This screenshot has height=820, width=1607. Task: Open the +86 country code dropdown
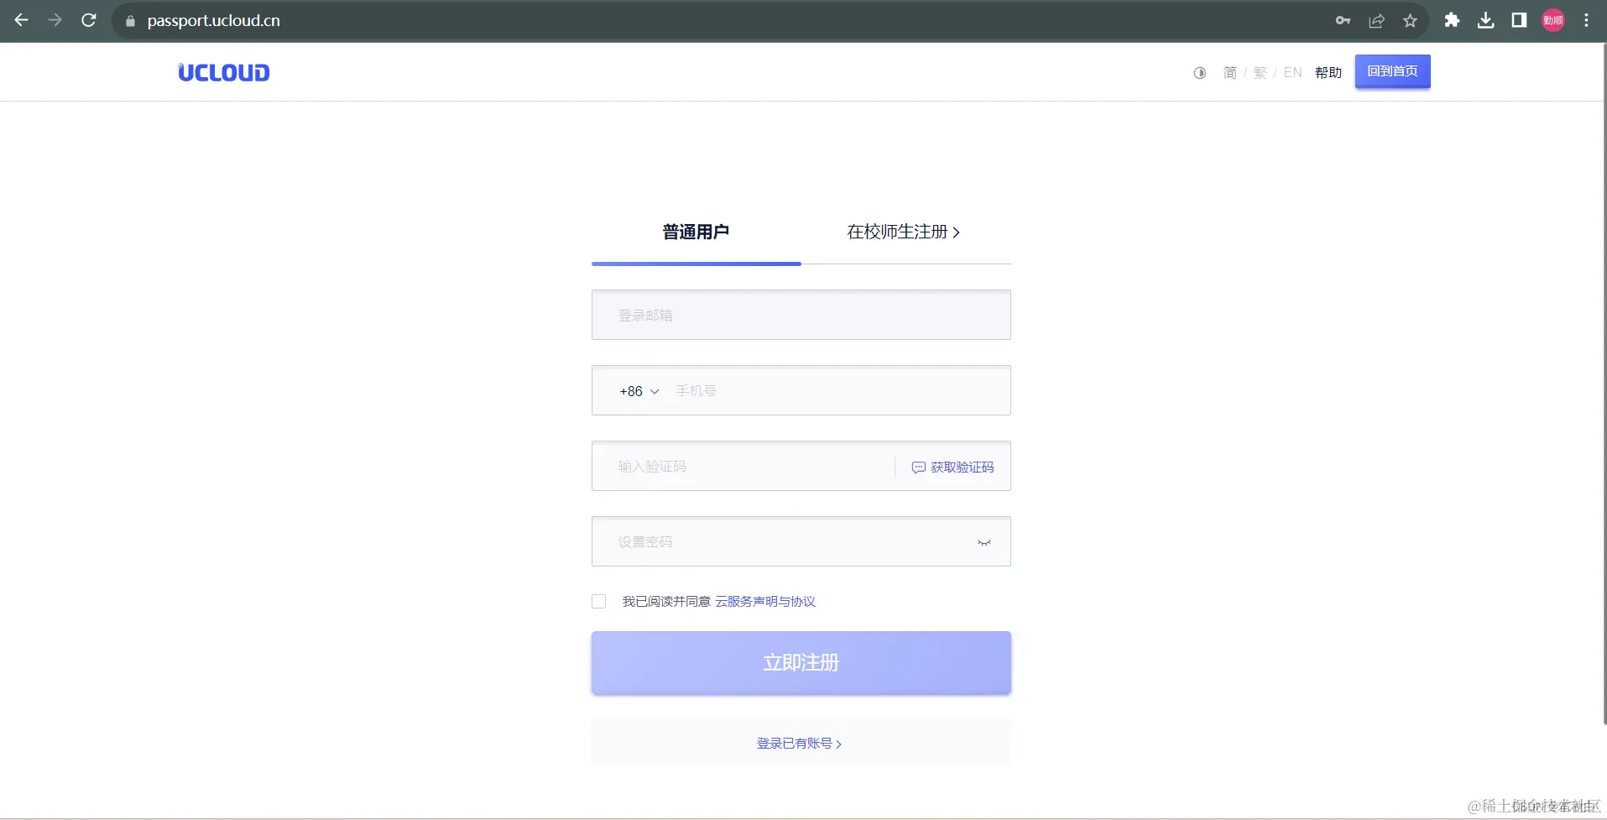point(638,391)
